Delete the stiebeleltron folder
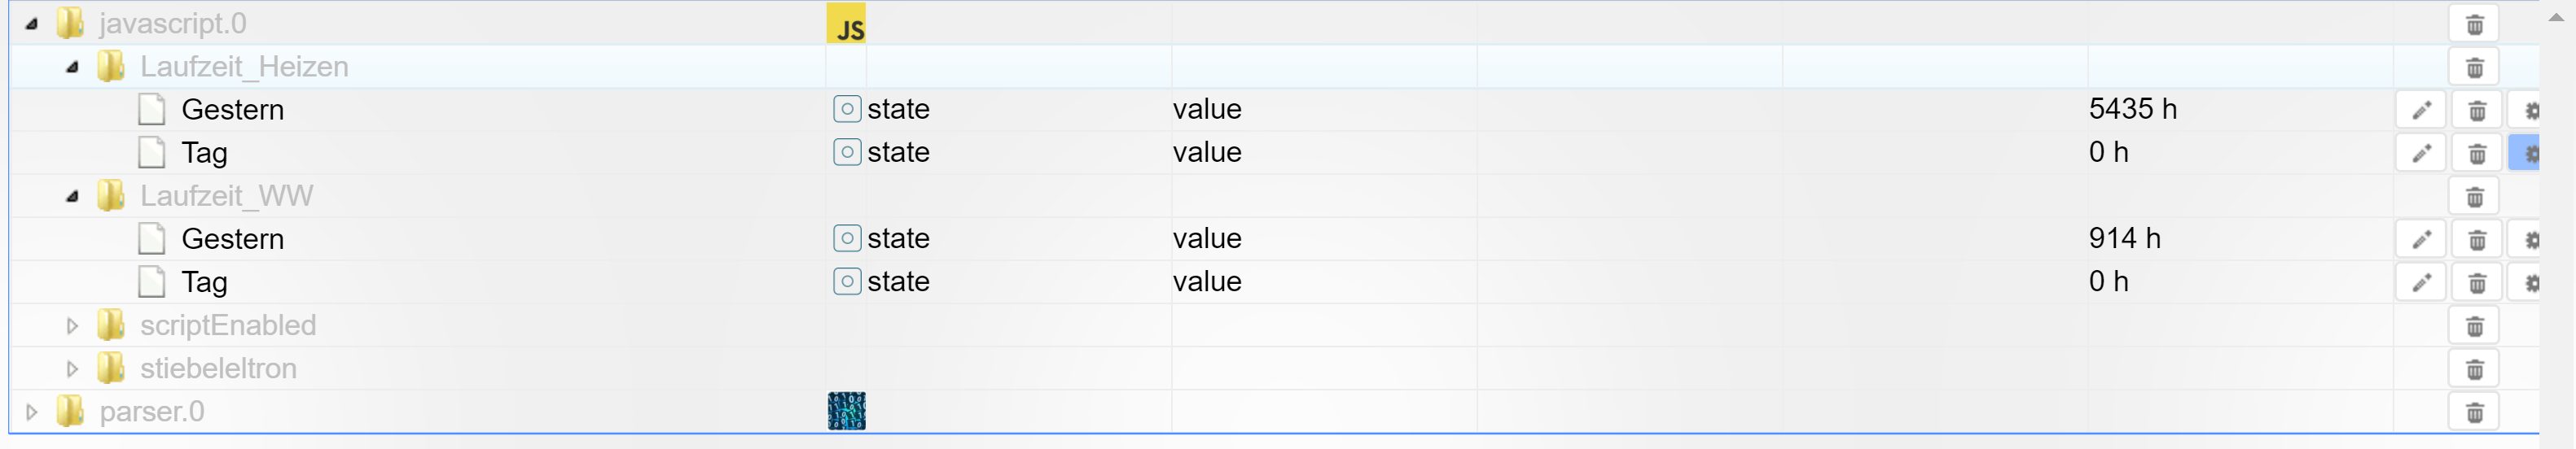This screenshot has height=449, width=2576. (2474, 369)
